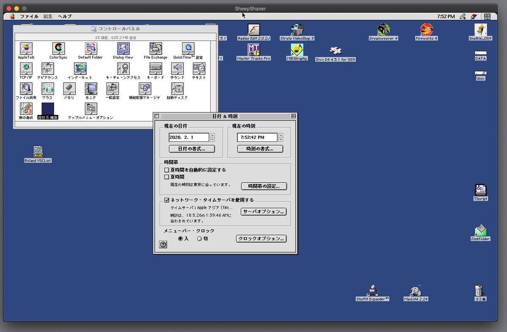Uncheck ネットワーク・タイムサーバを使用する checkbox

point(166,200)
